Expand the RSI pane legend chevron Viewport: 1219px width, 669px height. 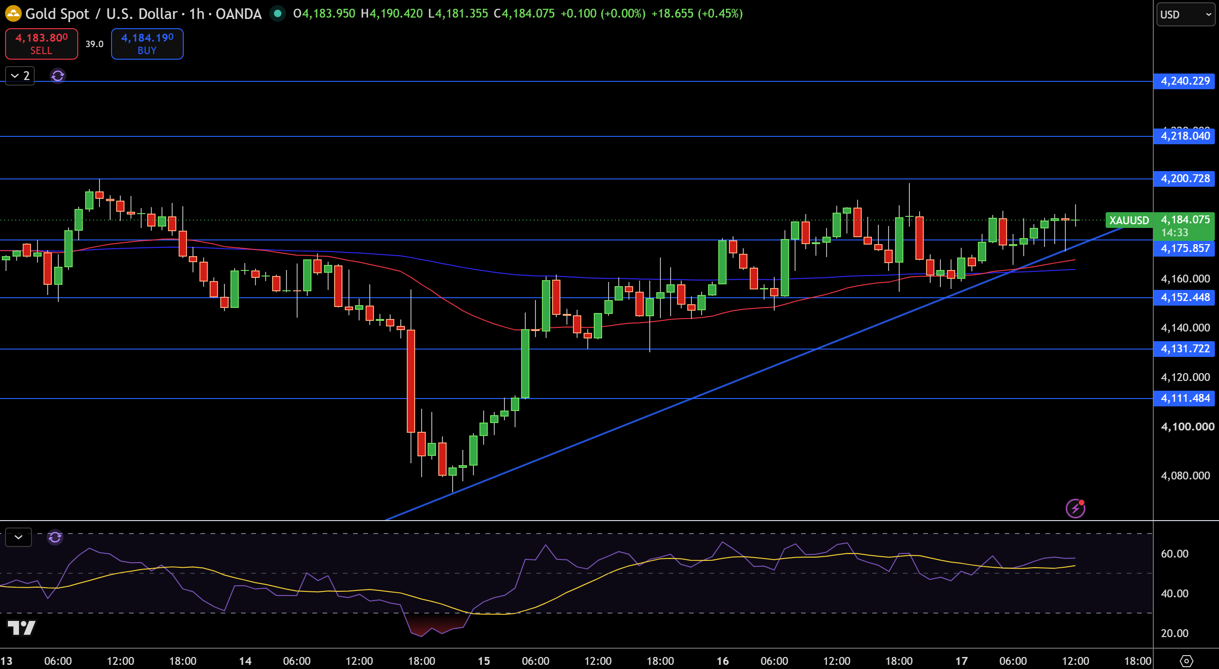pos(19,537)
